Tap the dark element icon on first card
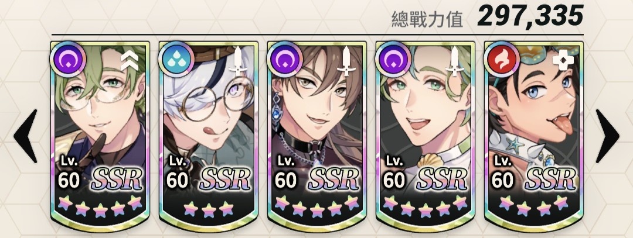The width and height of the screenshot is (633, 238). tap(68, 60)
